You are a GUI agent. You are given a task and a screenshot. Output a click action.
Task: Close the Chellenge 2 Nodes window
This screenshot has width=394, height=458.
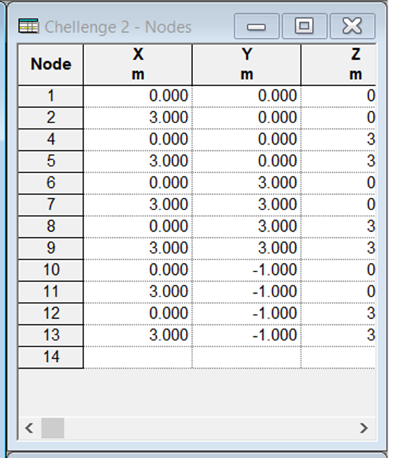(x=352, y=26)
